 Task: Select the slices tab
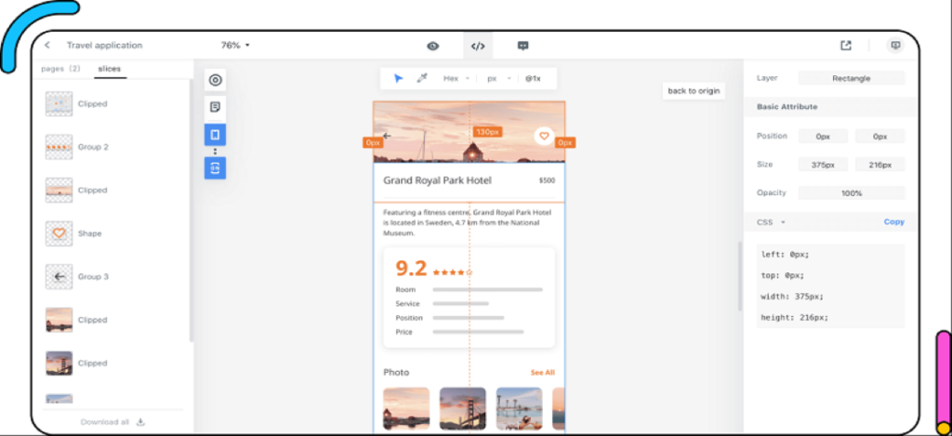[109, 69]
